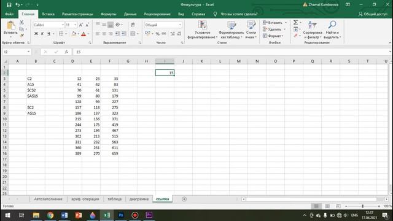Apply the fill color bucket
This screenshot has height=221, width=393.
pyautogui.click(x=74, y=34)
